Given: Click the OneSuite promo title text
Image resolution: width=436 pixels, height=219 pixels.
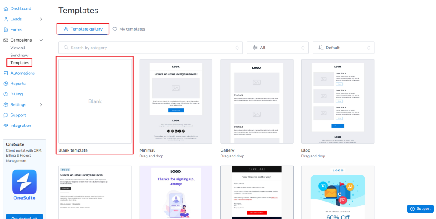Looking at the screenshot, I should click(x=15, y=144).
